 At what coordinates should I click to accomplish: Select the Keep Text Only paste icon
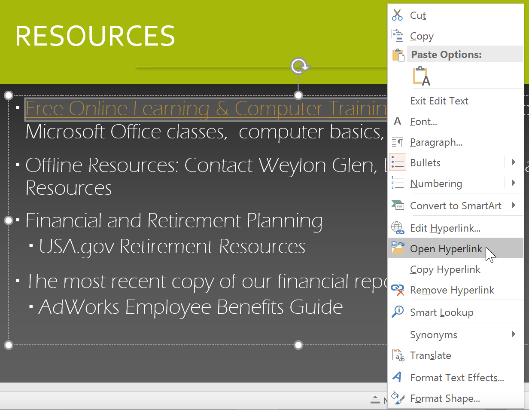click(x=421, y=76)
